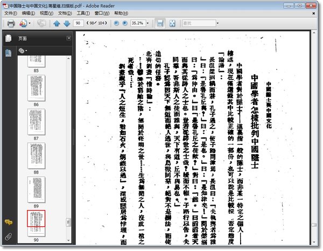This screenshot has width=323, height=251.
Task: Go to next page with down arrow
Action: point(67,24)
